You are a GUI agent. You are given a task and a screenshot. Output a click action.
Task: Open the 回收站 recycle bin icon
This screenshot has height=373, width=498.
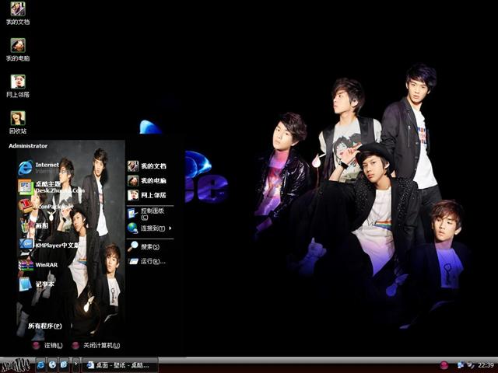click(x=18, y=123)
